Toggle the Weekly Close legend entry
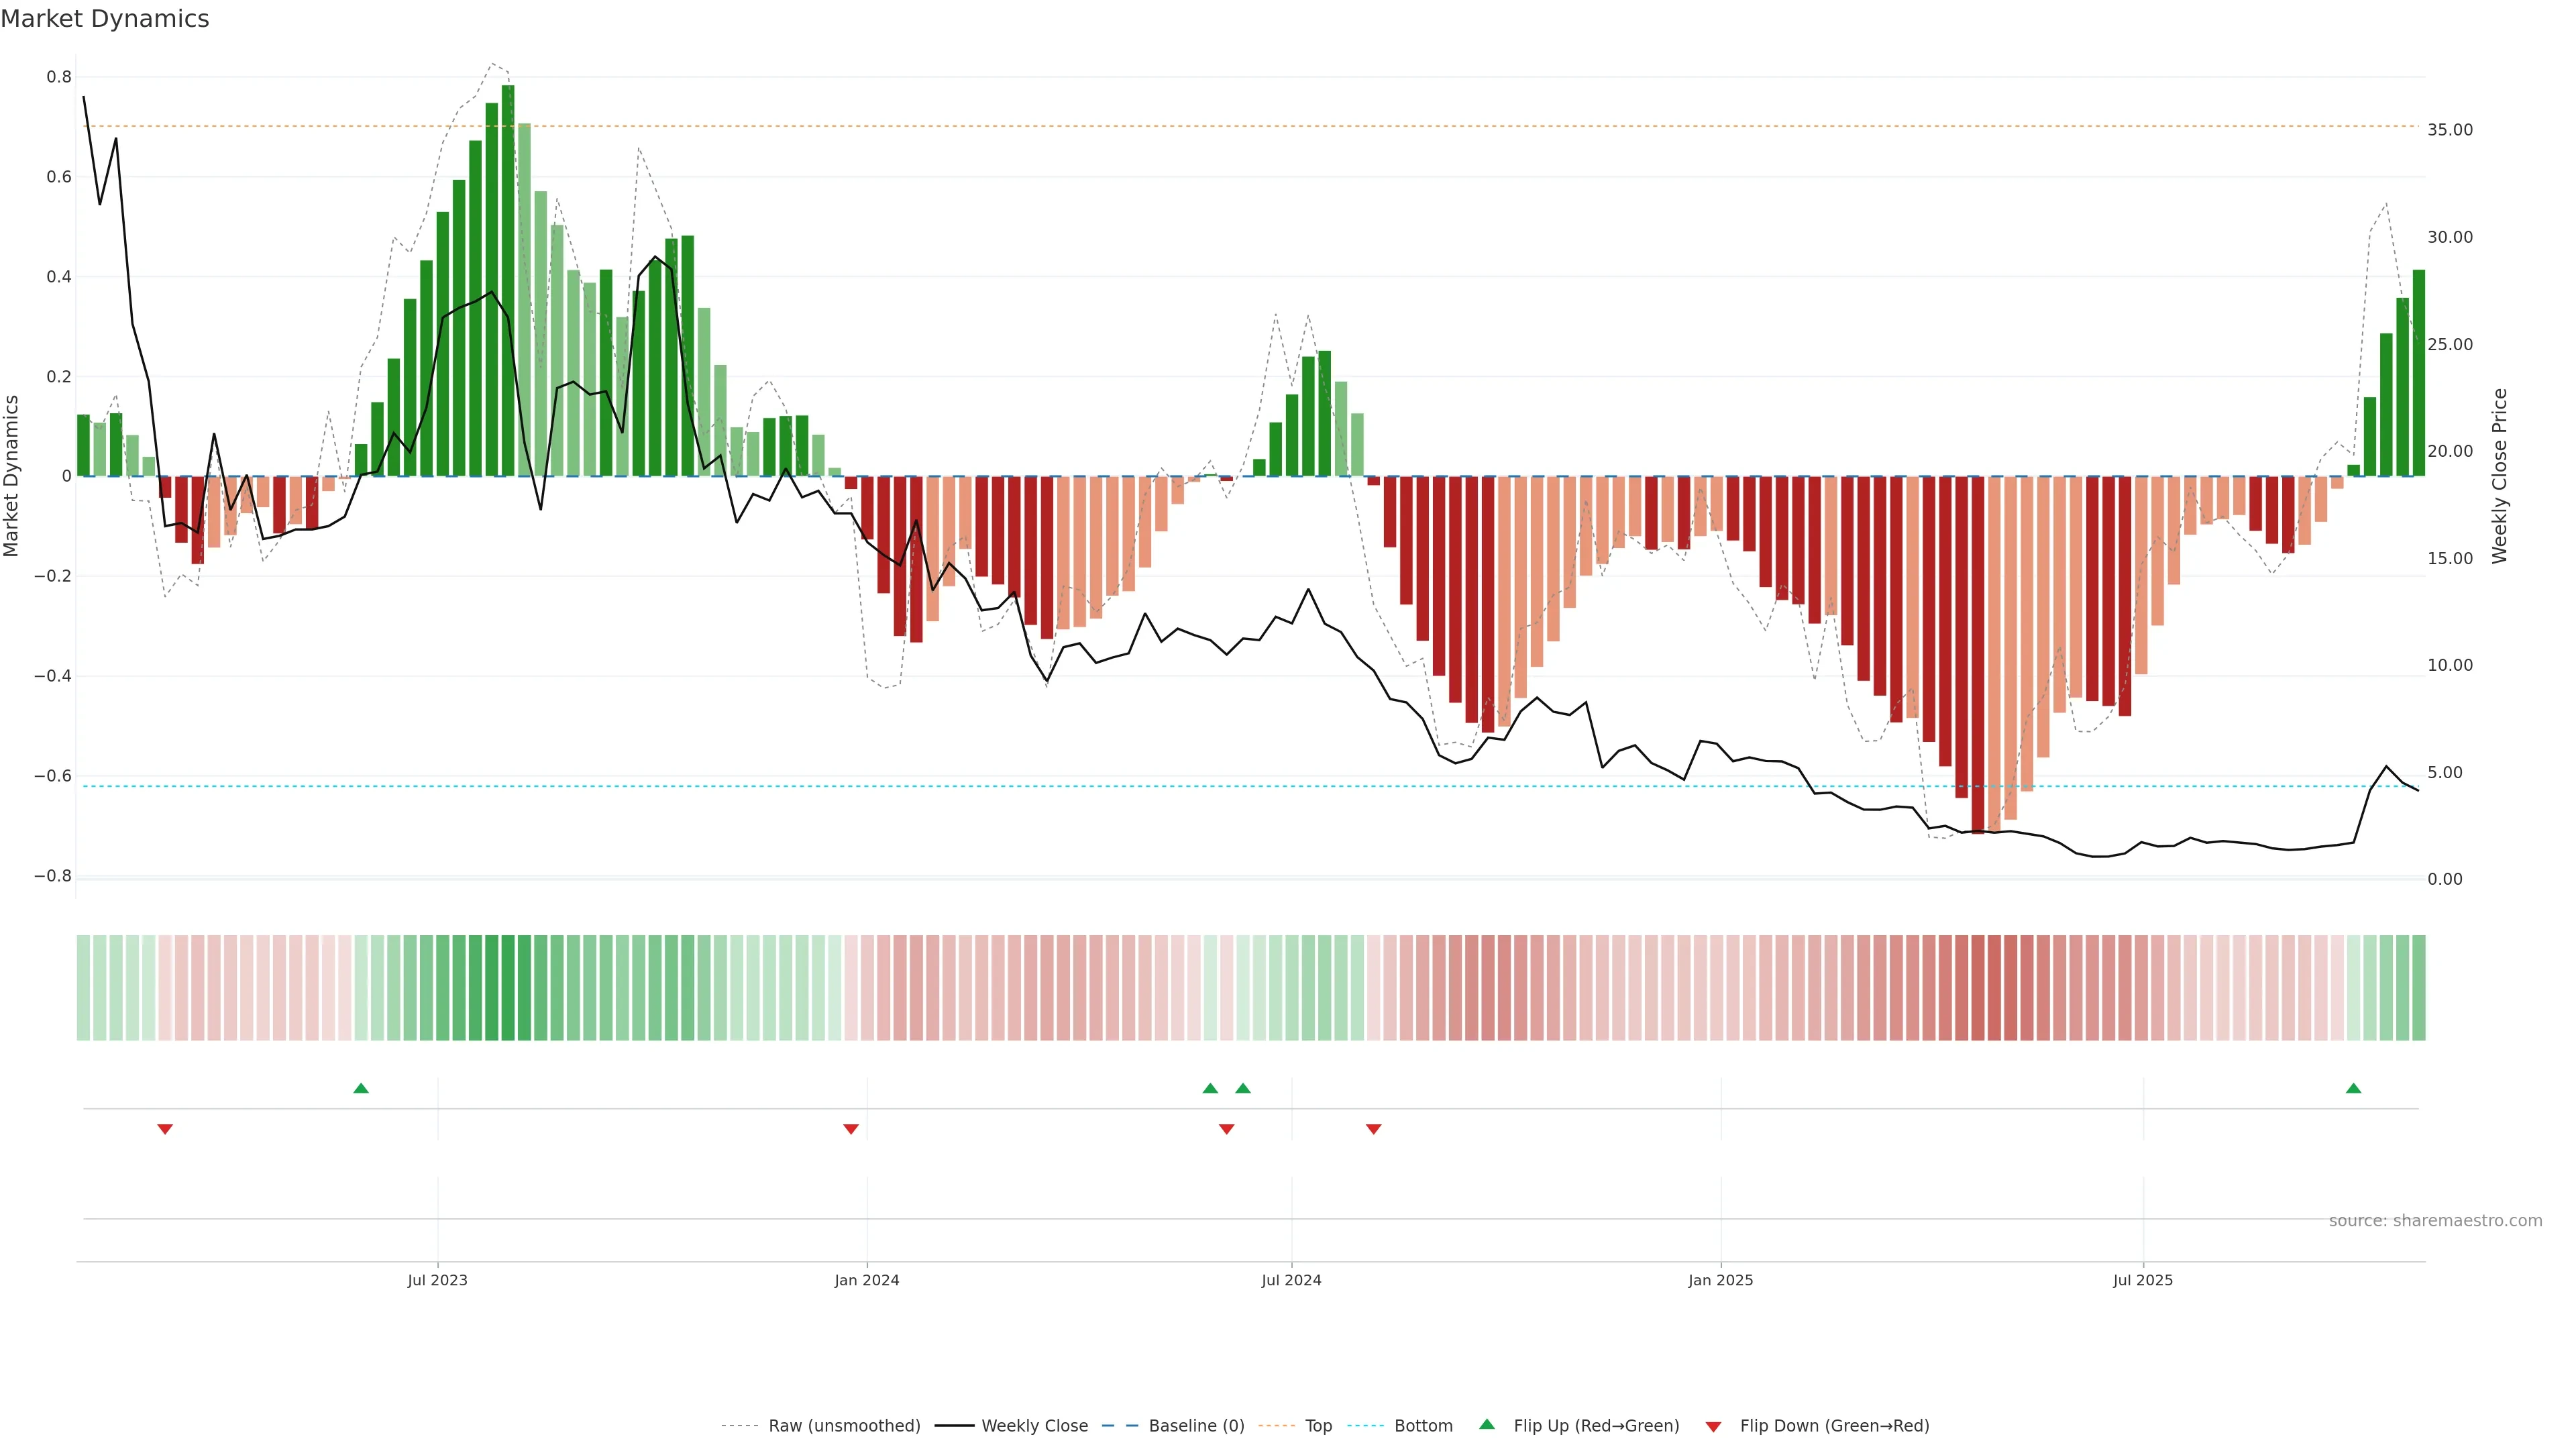 coord(1034,1426)
